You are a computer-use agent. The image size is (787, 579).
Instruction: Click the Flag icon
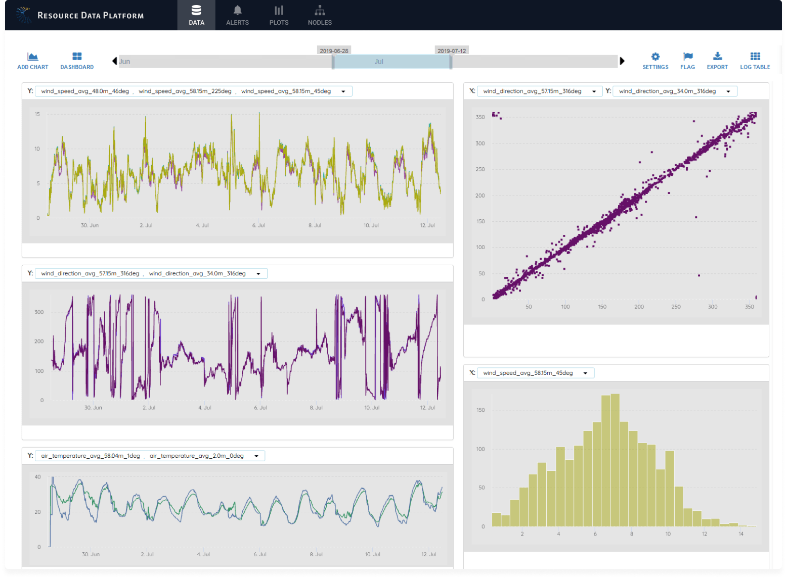(x=688, y=57)
